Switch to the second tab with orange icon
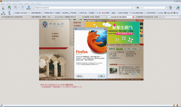This screenshot has width=181, height=107. (41, 17)
